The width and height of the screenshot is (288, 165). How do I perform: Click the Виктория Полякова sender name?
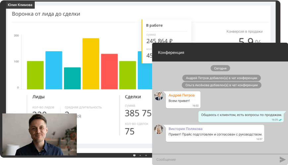185,129
